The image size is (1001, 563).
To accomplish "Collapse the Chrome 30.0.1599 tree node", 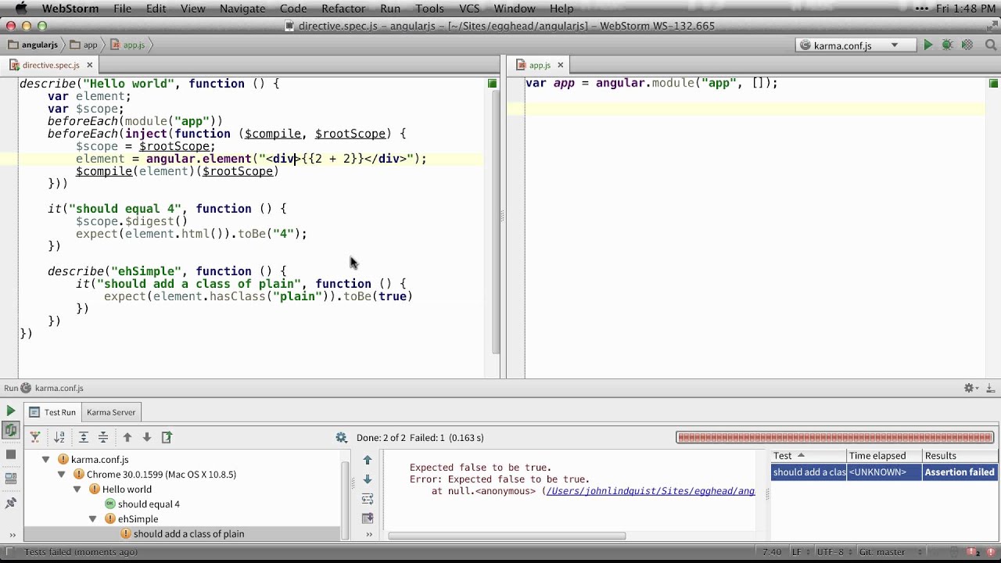I will (61, 475).
